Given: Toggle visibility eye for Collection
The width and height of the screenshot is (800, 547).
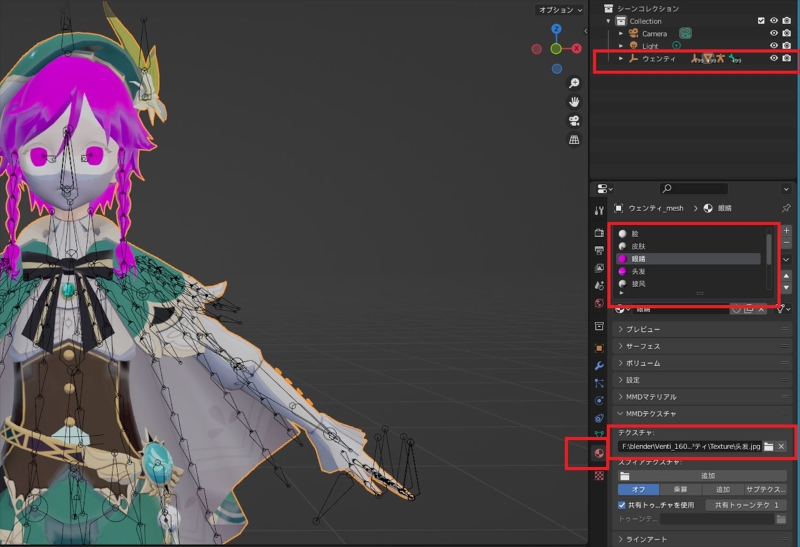Looking at the screenshot, I should point(774,21).
